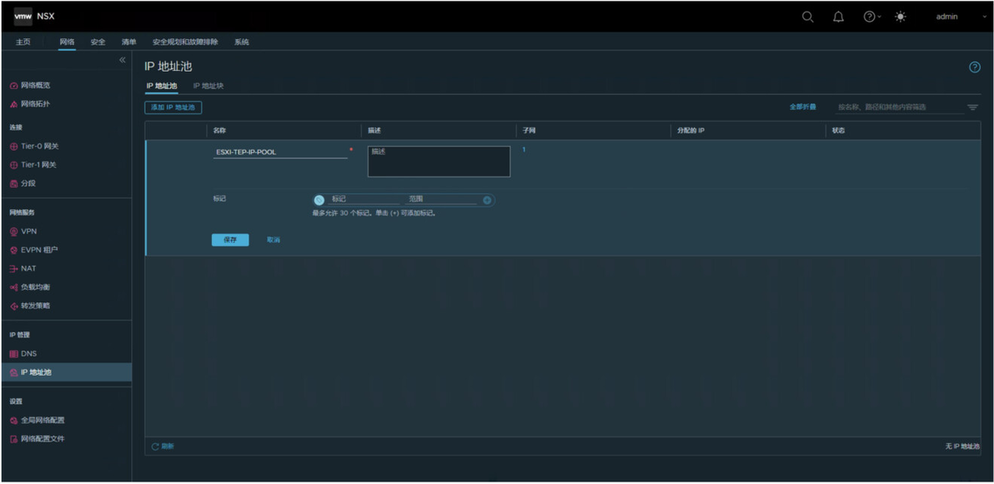Viewport: 994px width, 484px height.
Task: Click the 取消 link
Action: pyautogui.click(x=274, y=240)
